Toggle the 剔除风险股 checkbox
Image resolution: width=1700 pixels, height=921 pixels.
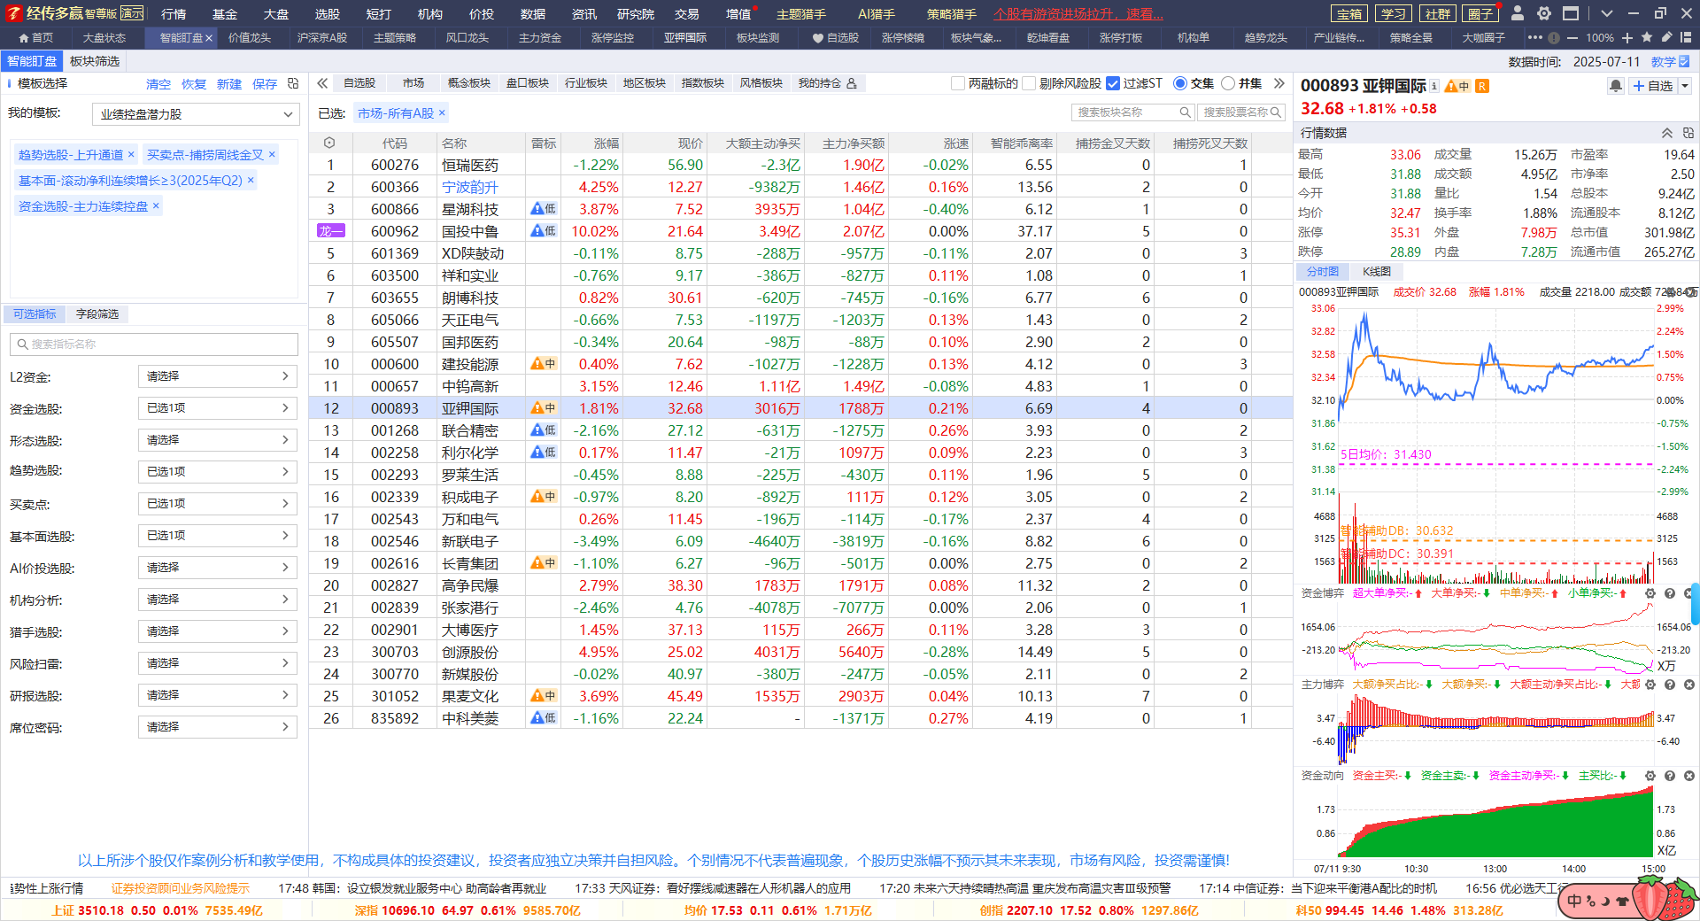pos(1029,83)
